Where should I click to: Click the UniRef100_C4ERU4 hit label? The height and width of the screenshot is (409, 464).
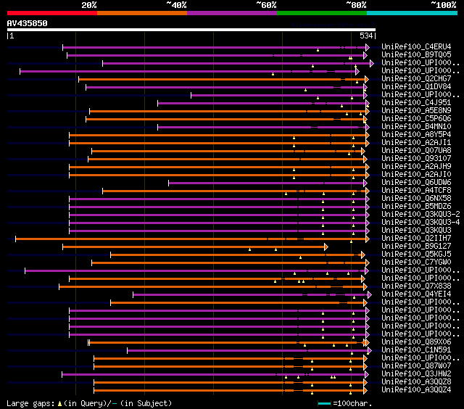coord(416,46)
